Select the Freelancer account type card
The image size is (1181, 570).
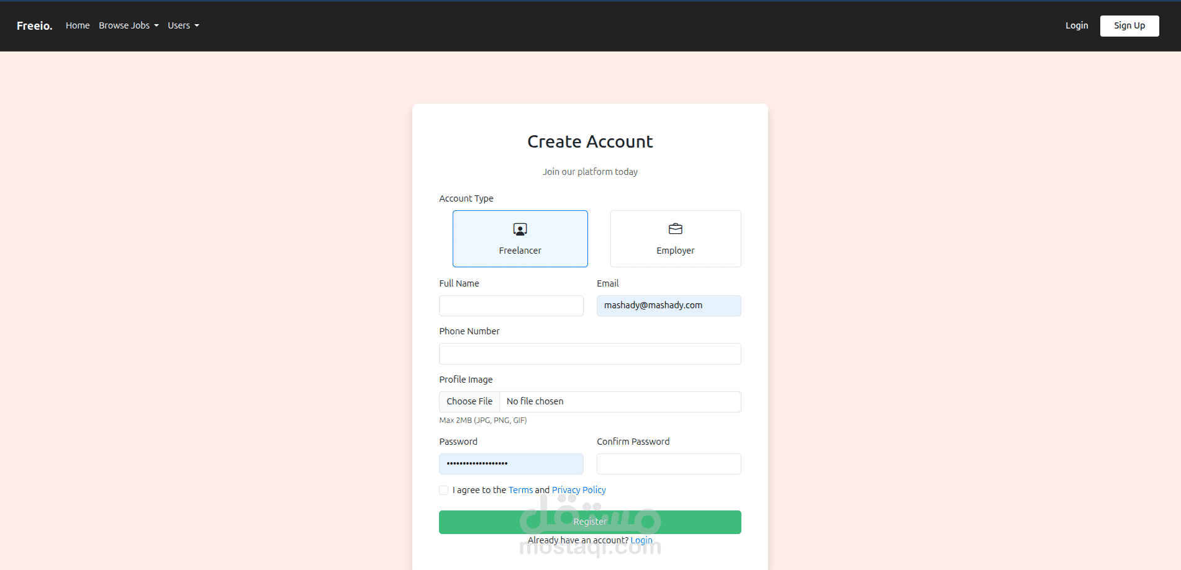520,239
